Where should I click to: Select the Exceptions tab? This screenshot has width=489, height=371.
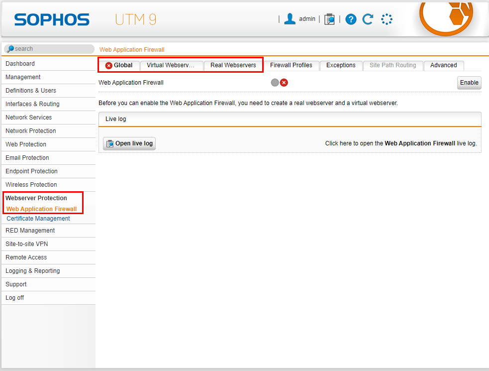tap(341, 65)
